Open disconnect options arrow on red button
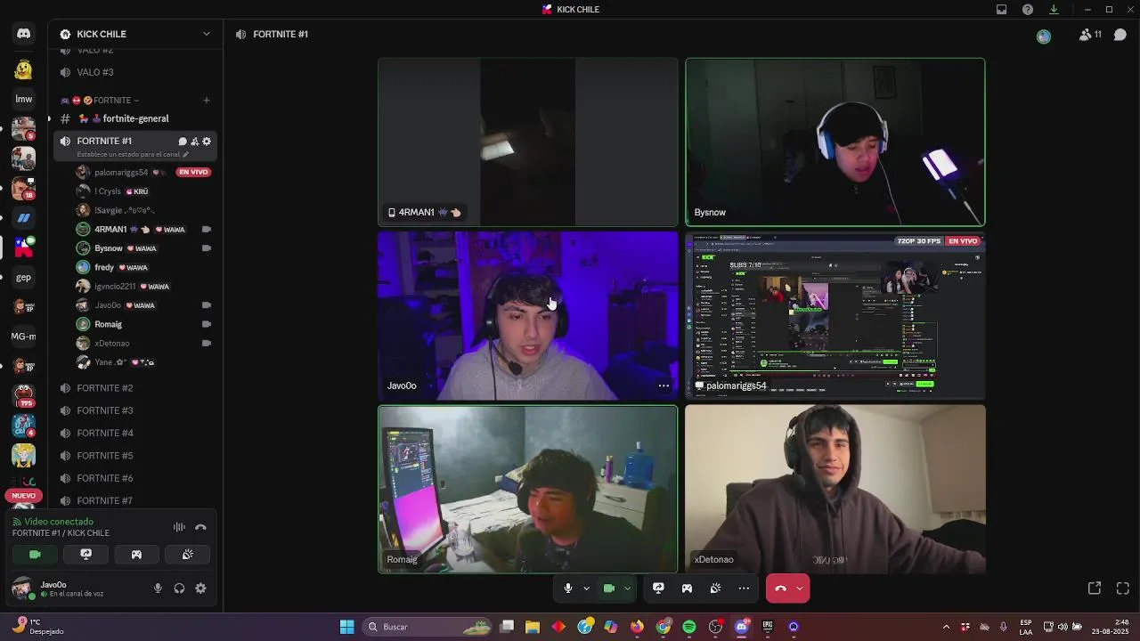Image resolution: width=1140 pixels, height=641 pixels. point(800,588)
